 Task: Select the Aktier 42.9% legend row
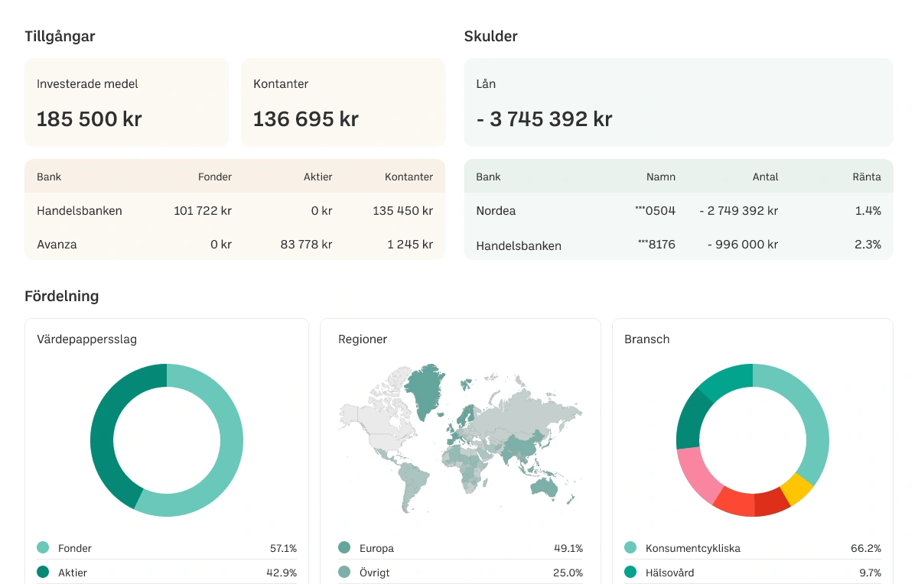tap(167, 573)
